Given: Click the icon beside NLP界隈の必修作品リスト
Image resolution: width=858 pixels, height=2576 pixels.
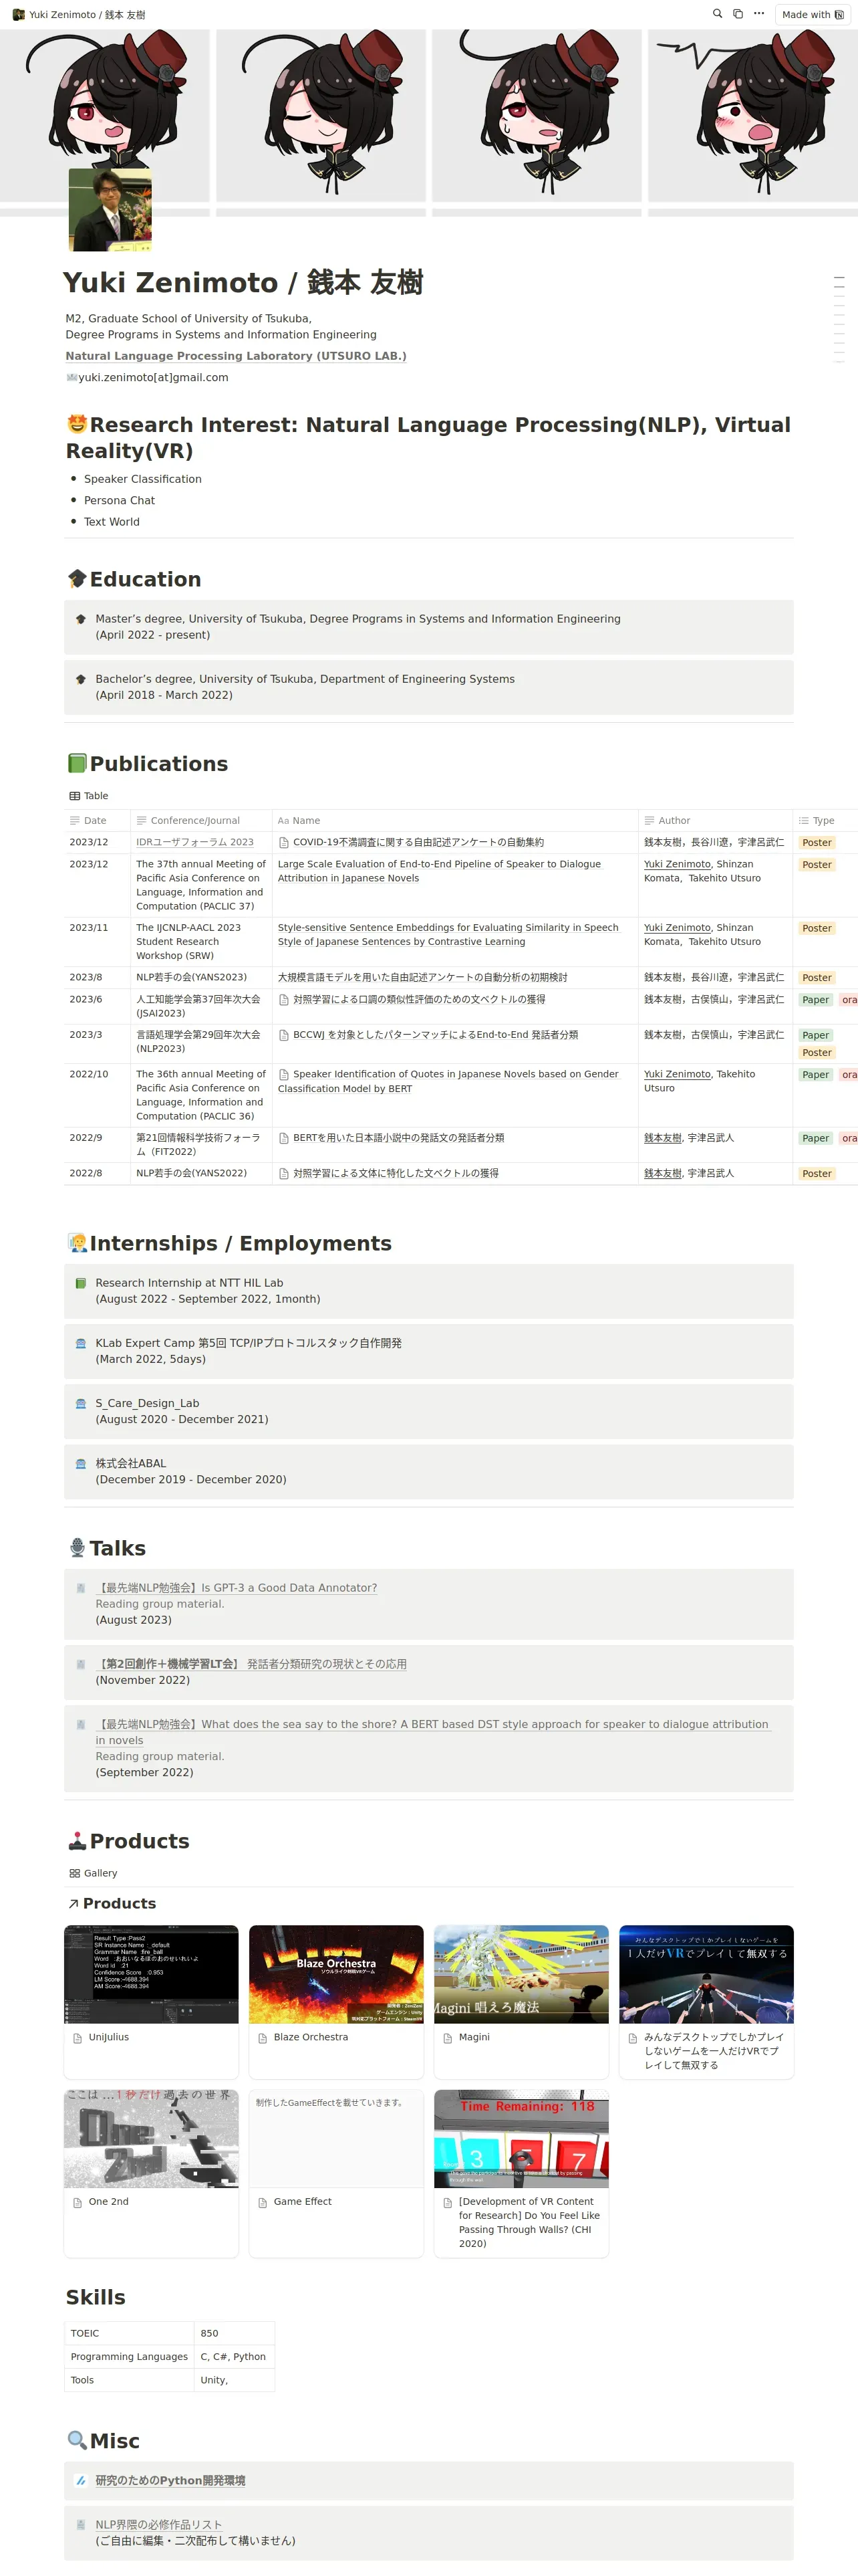Looking at the screenshot, I should click(x=81, y=2524).
